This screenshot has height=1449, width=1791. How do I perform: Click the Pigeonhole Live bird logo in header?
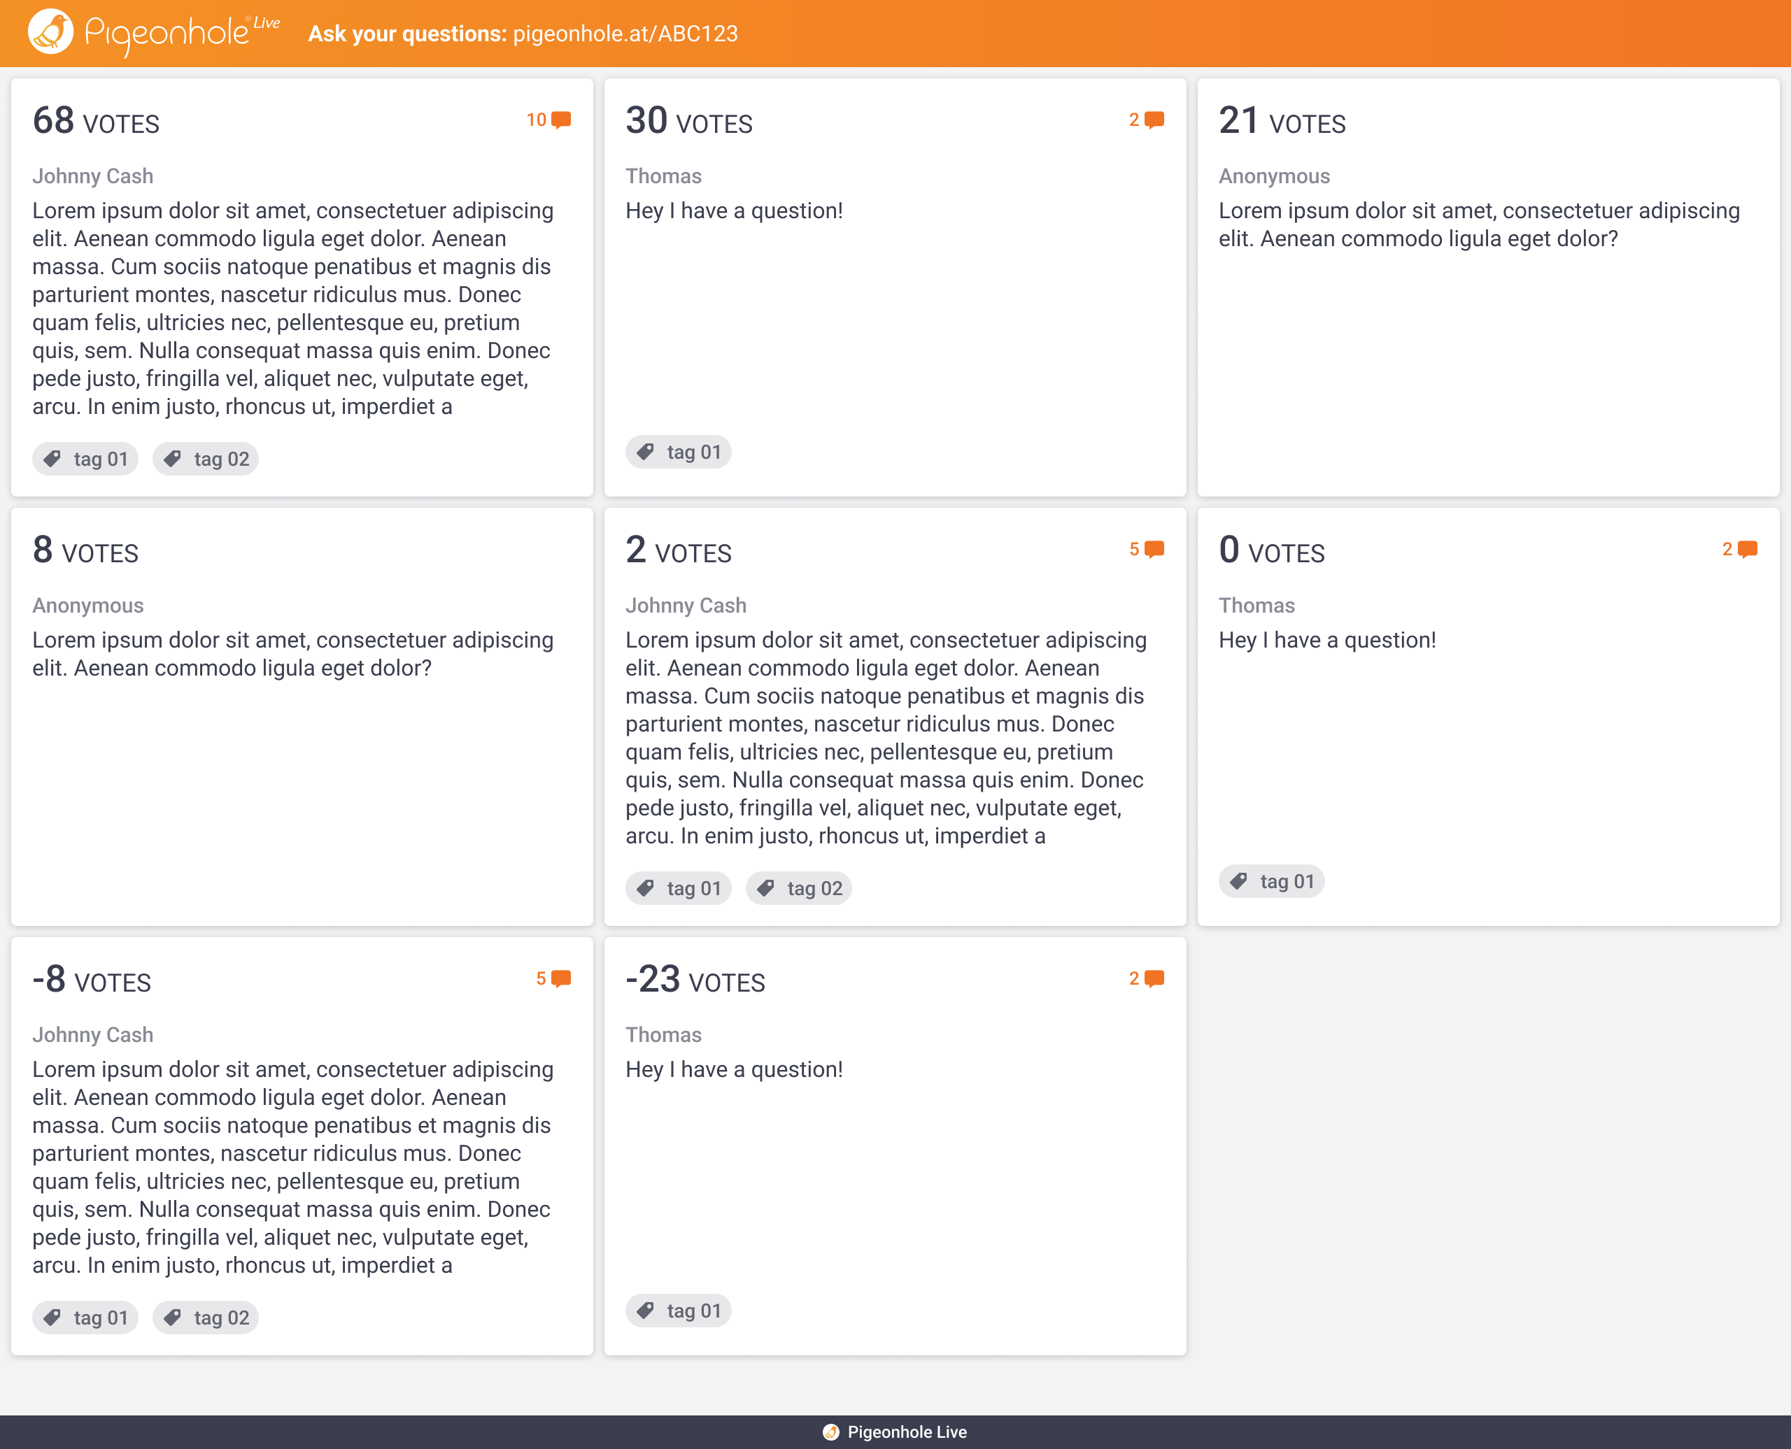tap(51, 33)
